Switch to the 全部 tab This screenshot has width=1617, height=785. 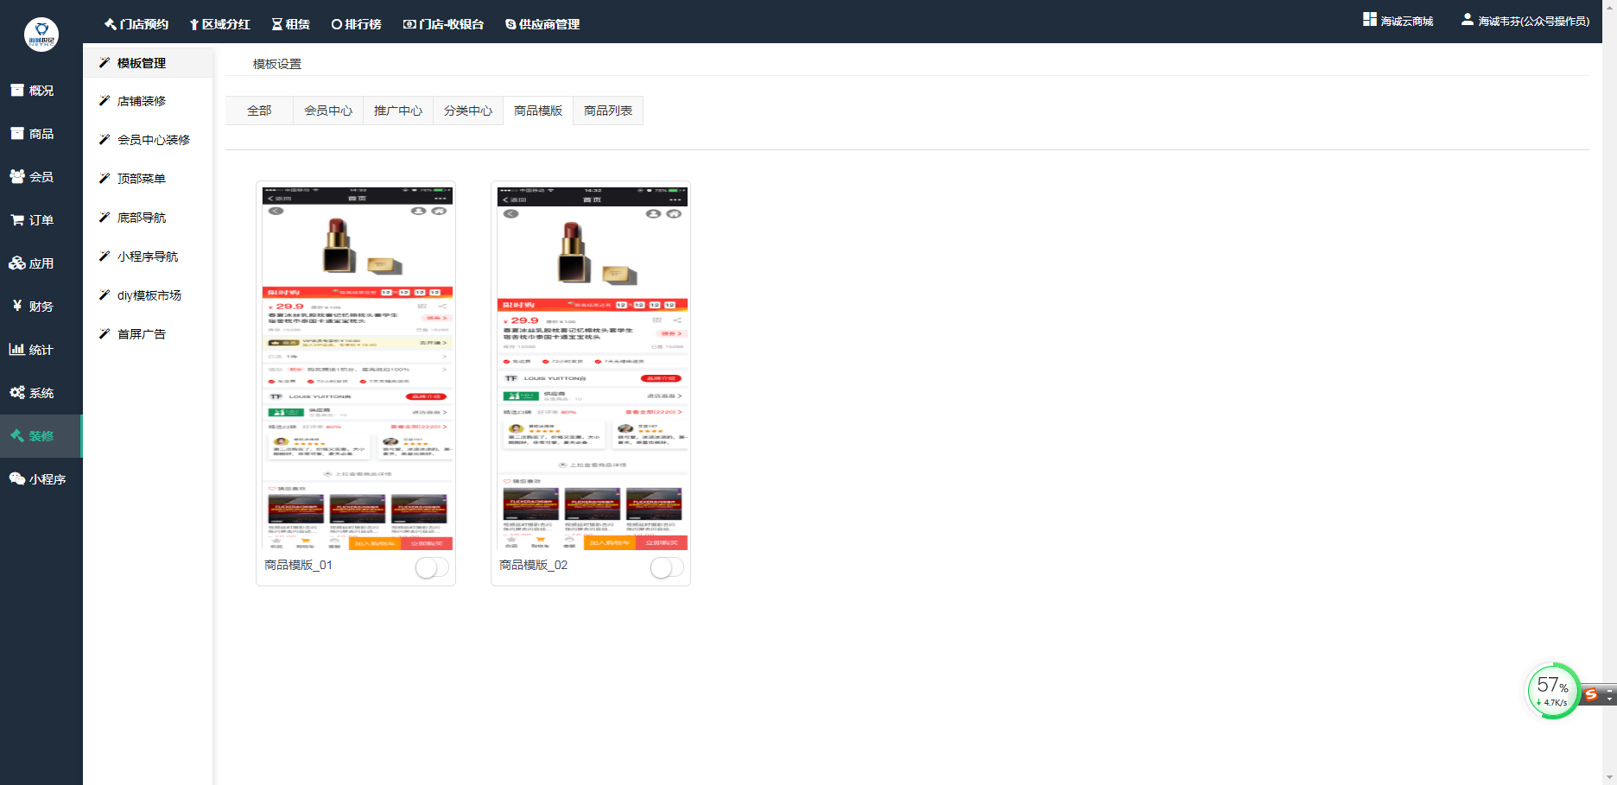click(x=259, y=111)
